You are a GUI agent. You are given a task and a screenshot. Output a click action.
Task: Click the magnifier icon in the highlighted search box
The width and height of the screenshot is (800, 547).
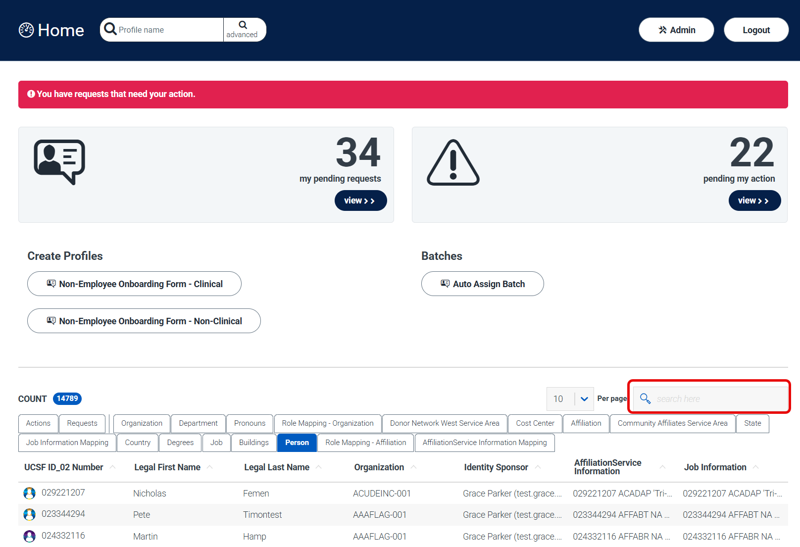(x=645, y=398)
